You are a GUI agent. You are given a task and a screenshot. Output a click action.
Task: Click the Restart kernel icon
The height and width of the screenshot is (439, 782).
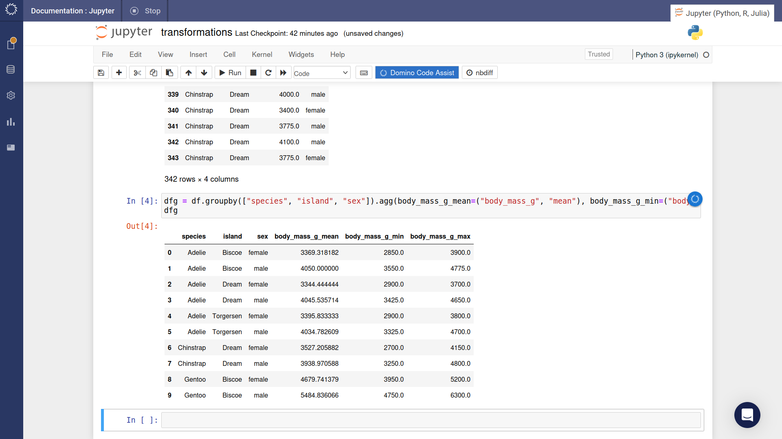268,73
